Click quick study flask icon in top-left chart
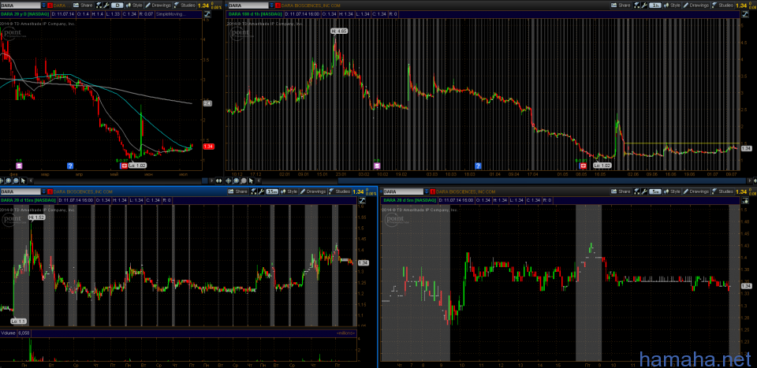Viewport: 757px width, 368px height. (99, 6)
